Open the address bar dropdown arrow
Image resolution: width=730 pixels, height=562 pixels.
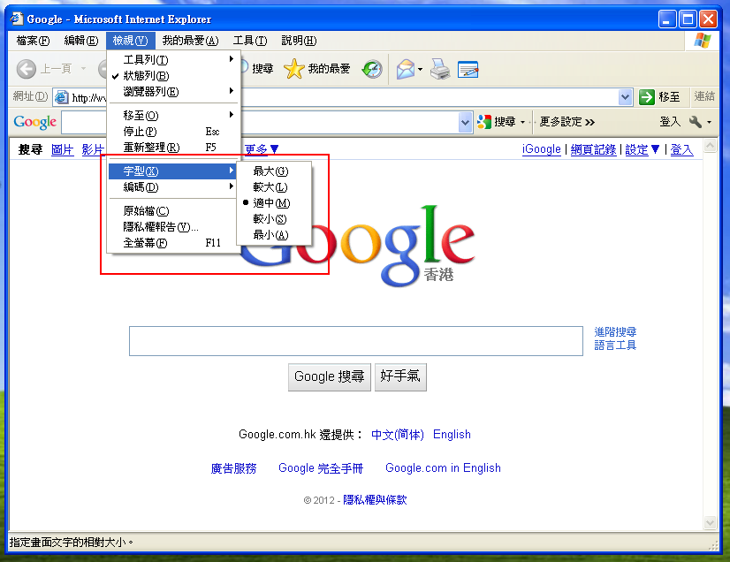click(x=625, y=97)
